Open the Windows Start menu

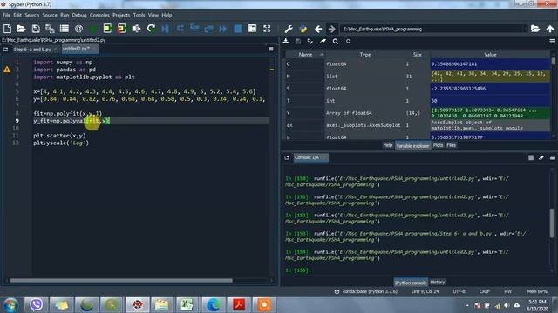[11, 305]
